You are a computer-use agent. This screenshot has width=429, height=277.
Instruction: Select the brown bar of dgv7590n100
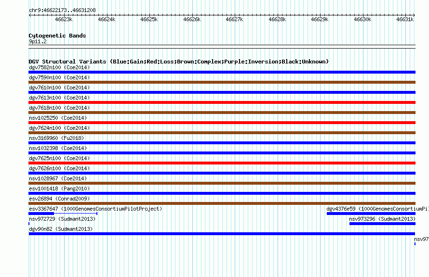222,82
